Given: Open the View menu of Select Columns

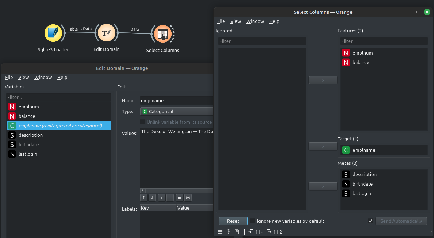Looking at the screenshot, I should (235, 21).
